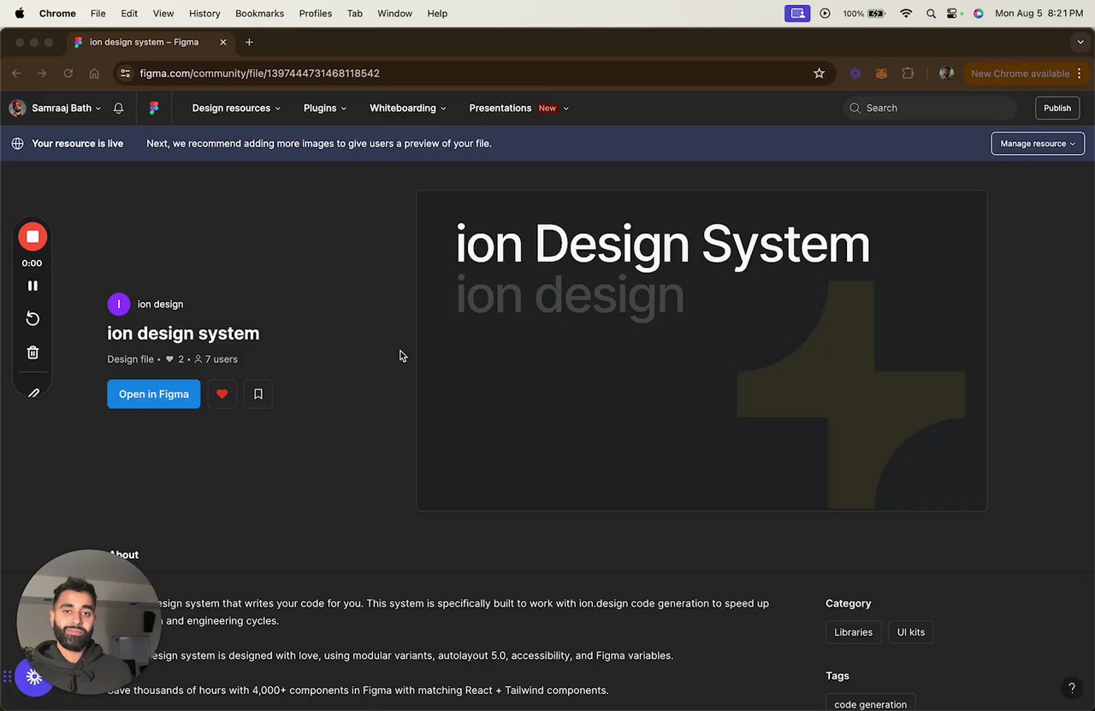Go back to the previous page

[16, 74]
